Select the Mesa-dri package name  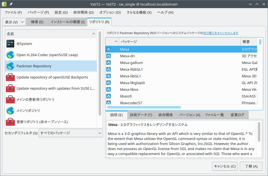pyautogui.click(x=128, y=56)
